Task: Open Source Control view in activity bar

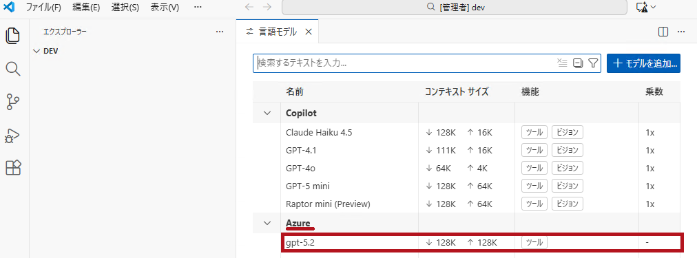Action: coord(13,102)
